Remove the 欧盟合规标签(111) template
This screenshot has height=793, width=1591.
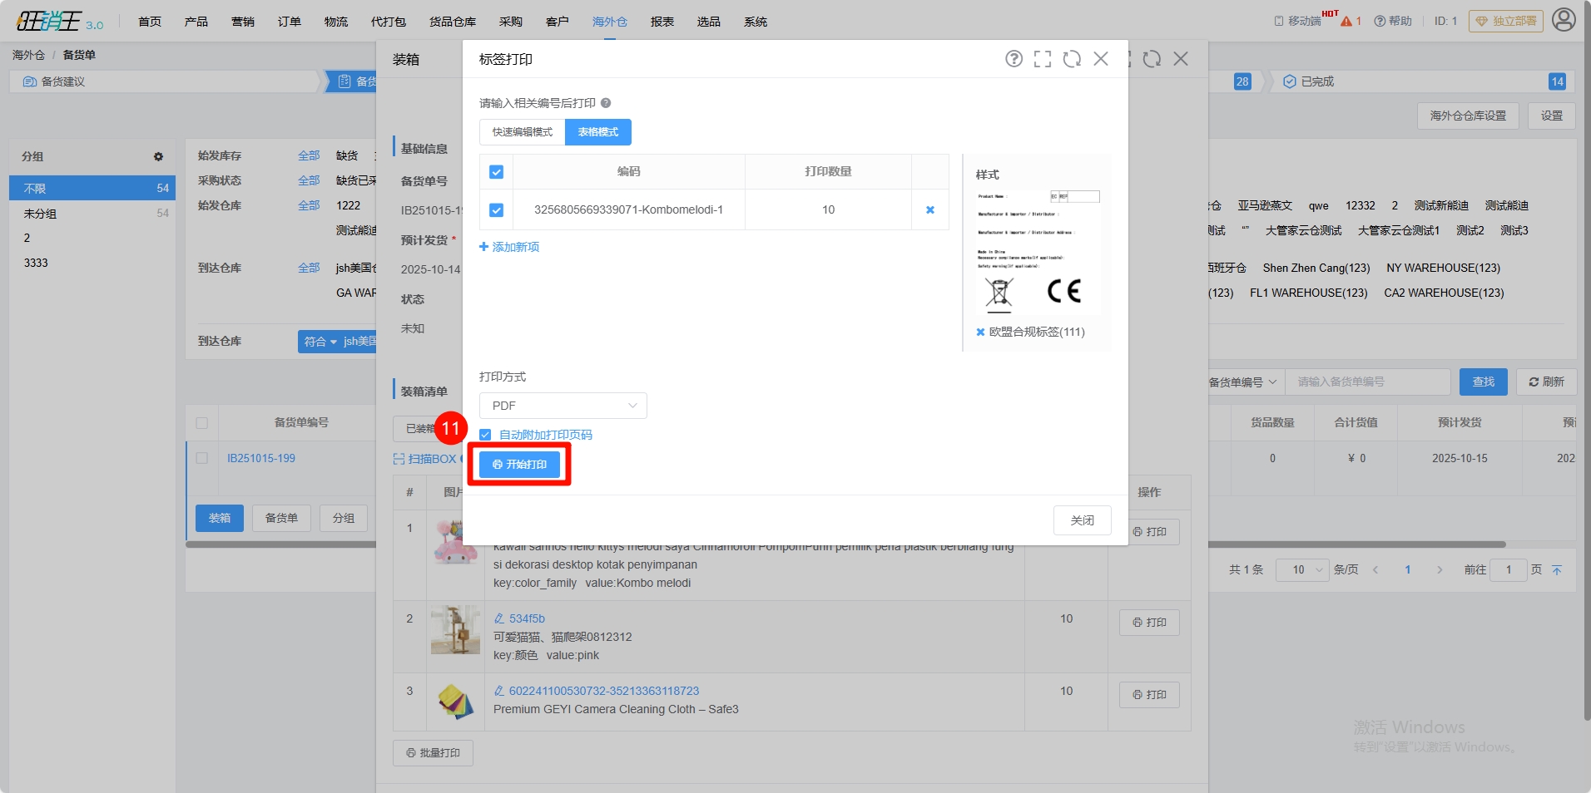(980, 332)
